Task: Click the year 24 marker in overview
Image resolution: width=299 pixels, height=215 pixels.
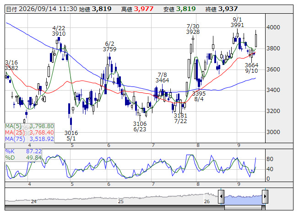Action: [34, 201]
